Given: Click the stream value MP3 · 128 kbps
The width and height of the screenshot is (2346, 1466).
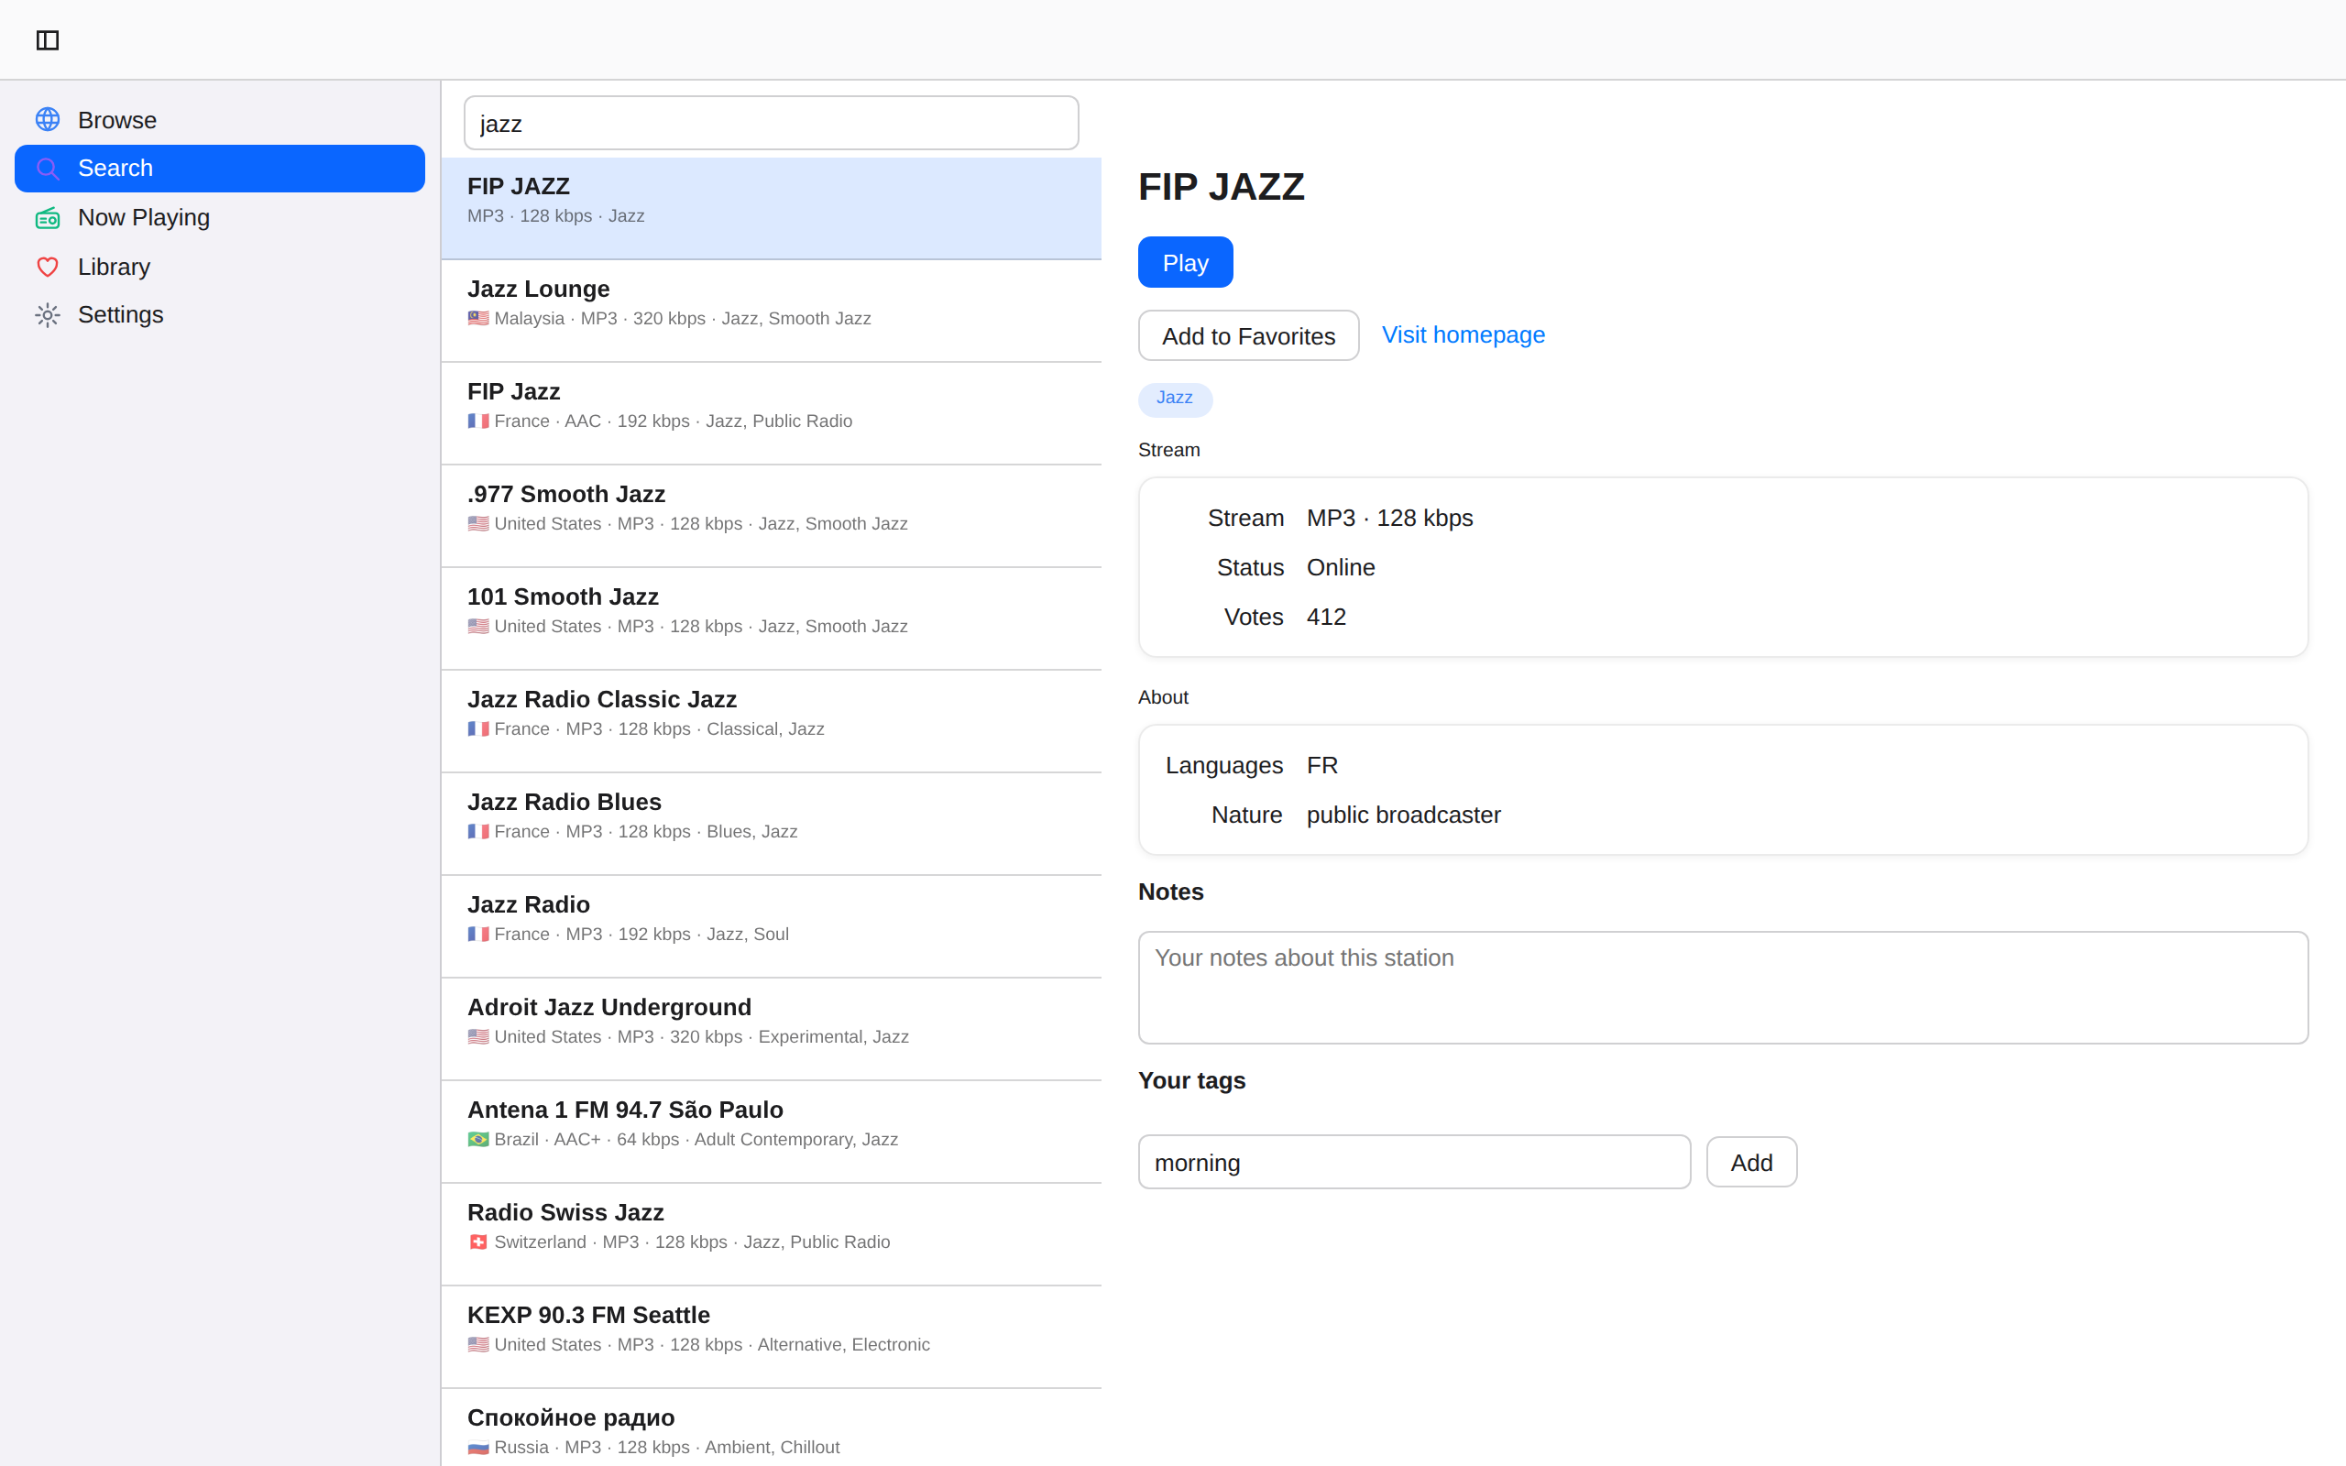Looking at the screenshot, I should tap(1389, 518).
